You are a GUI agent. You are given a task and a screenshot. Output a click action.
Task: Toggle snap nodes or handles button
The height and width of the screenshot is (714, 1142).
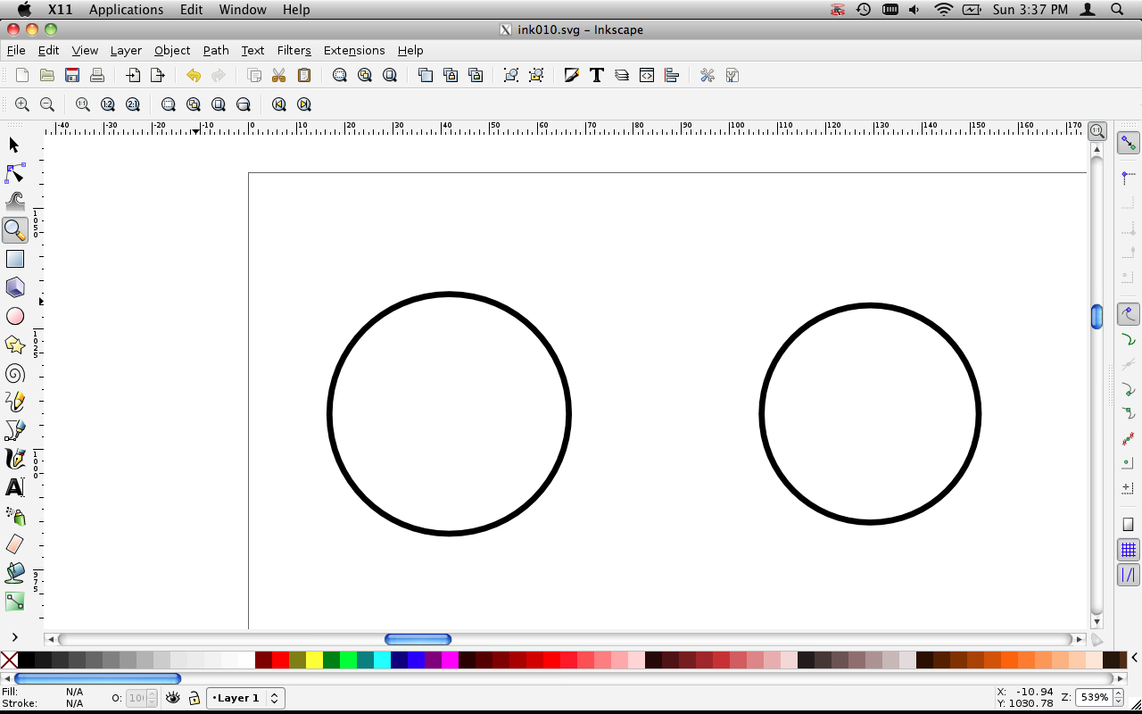tap(1129, 314)
